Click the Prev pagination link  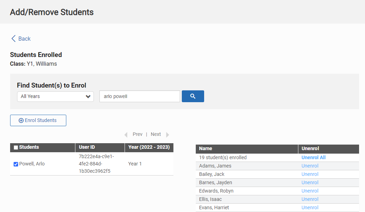click(137, 134)
